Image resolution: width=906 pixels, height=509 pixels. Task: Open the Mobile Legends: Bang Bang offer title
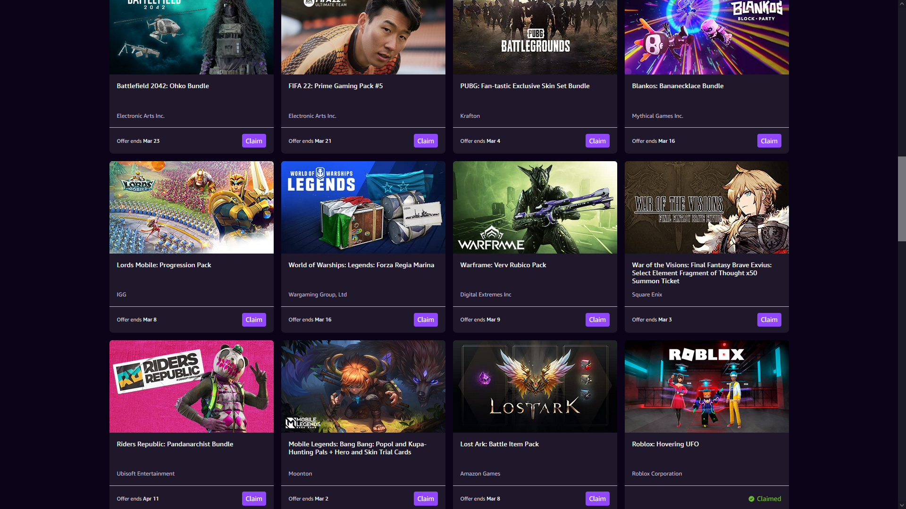pos(357,448)
